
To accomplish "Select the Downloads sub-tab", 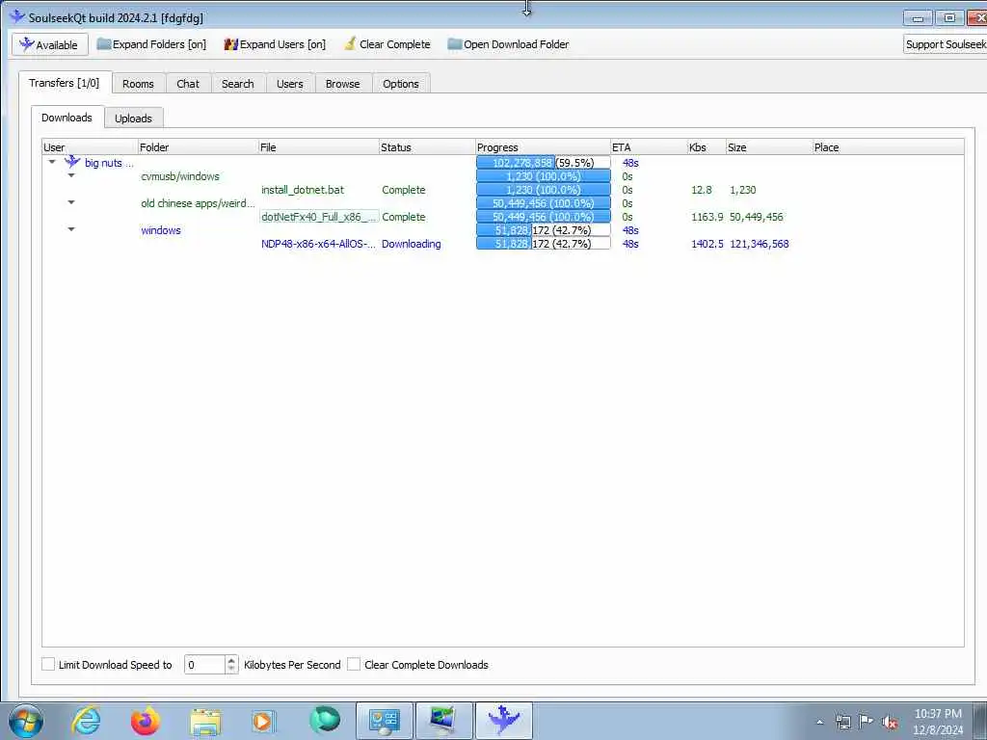I will coord(67,118).
